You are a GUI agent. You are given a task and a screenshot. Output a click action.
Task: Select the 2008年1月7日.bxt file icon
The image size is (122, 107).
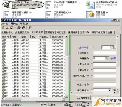coord(6,5)
